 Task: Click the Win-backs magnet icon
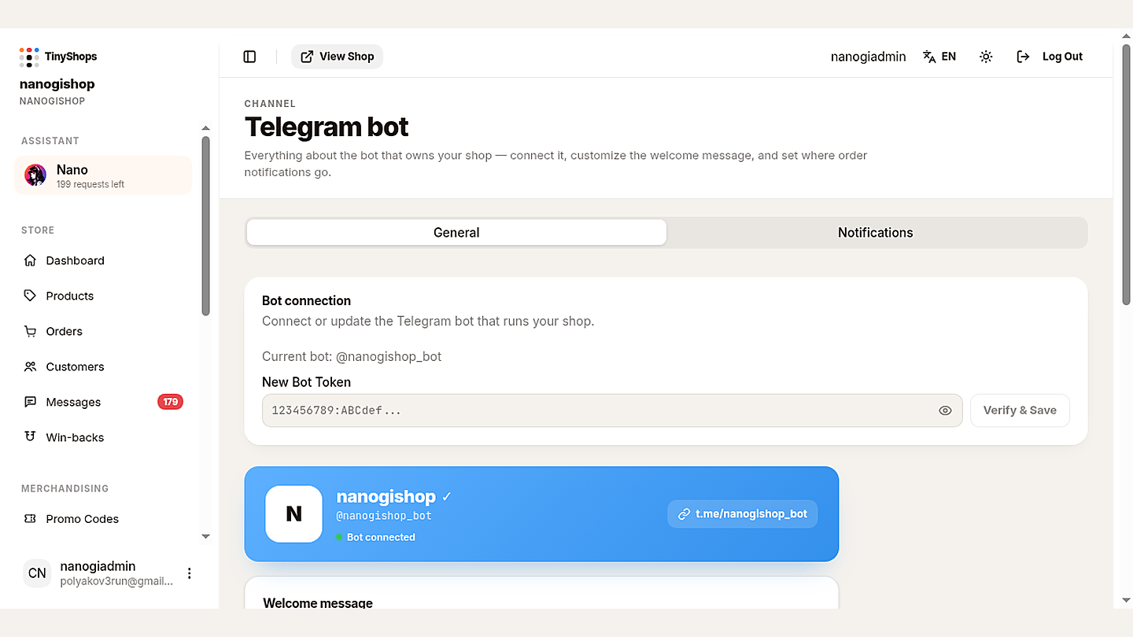pos(30,436)
